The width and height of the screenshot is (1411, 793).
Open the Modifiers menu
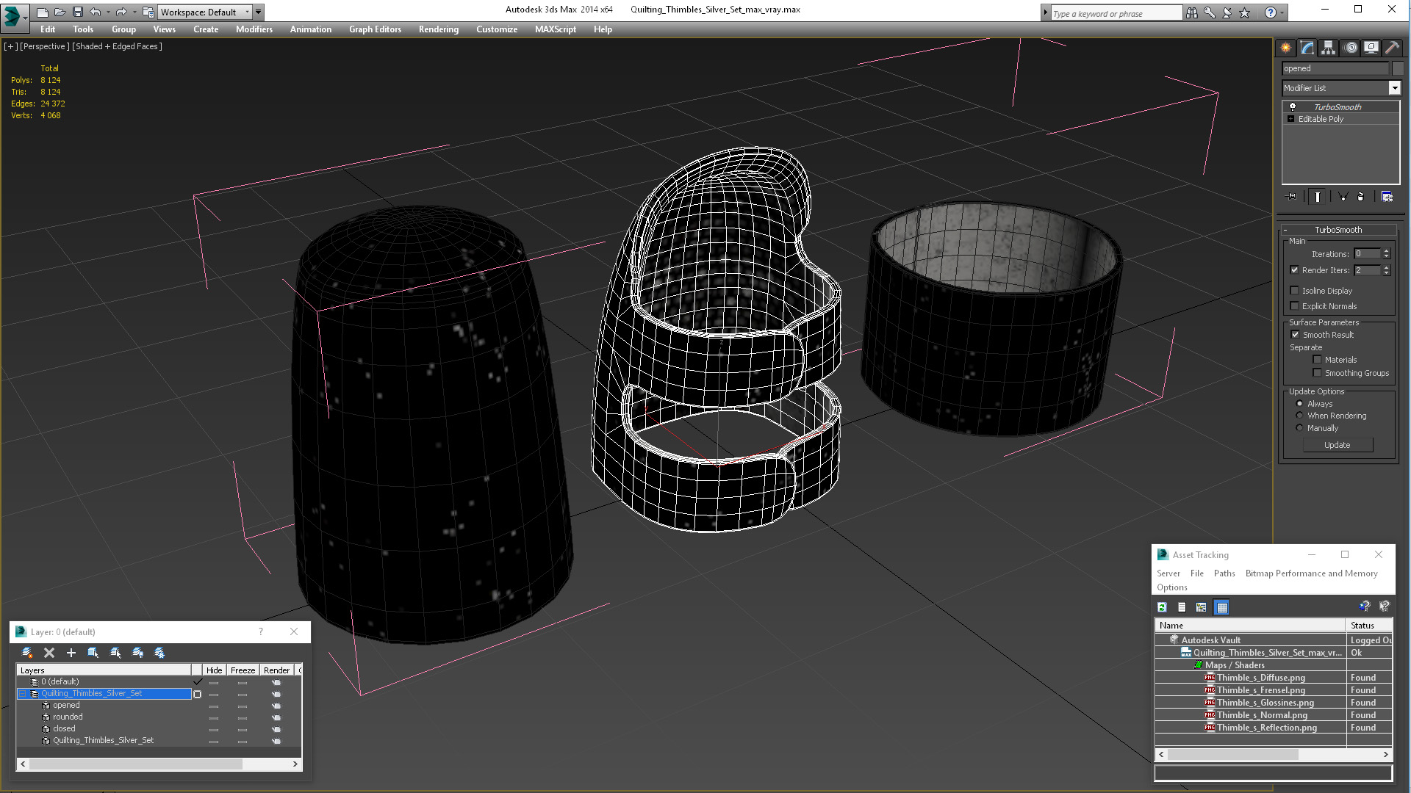click(x=254, y=29)
